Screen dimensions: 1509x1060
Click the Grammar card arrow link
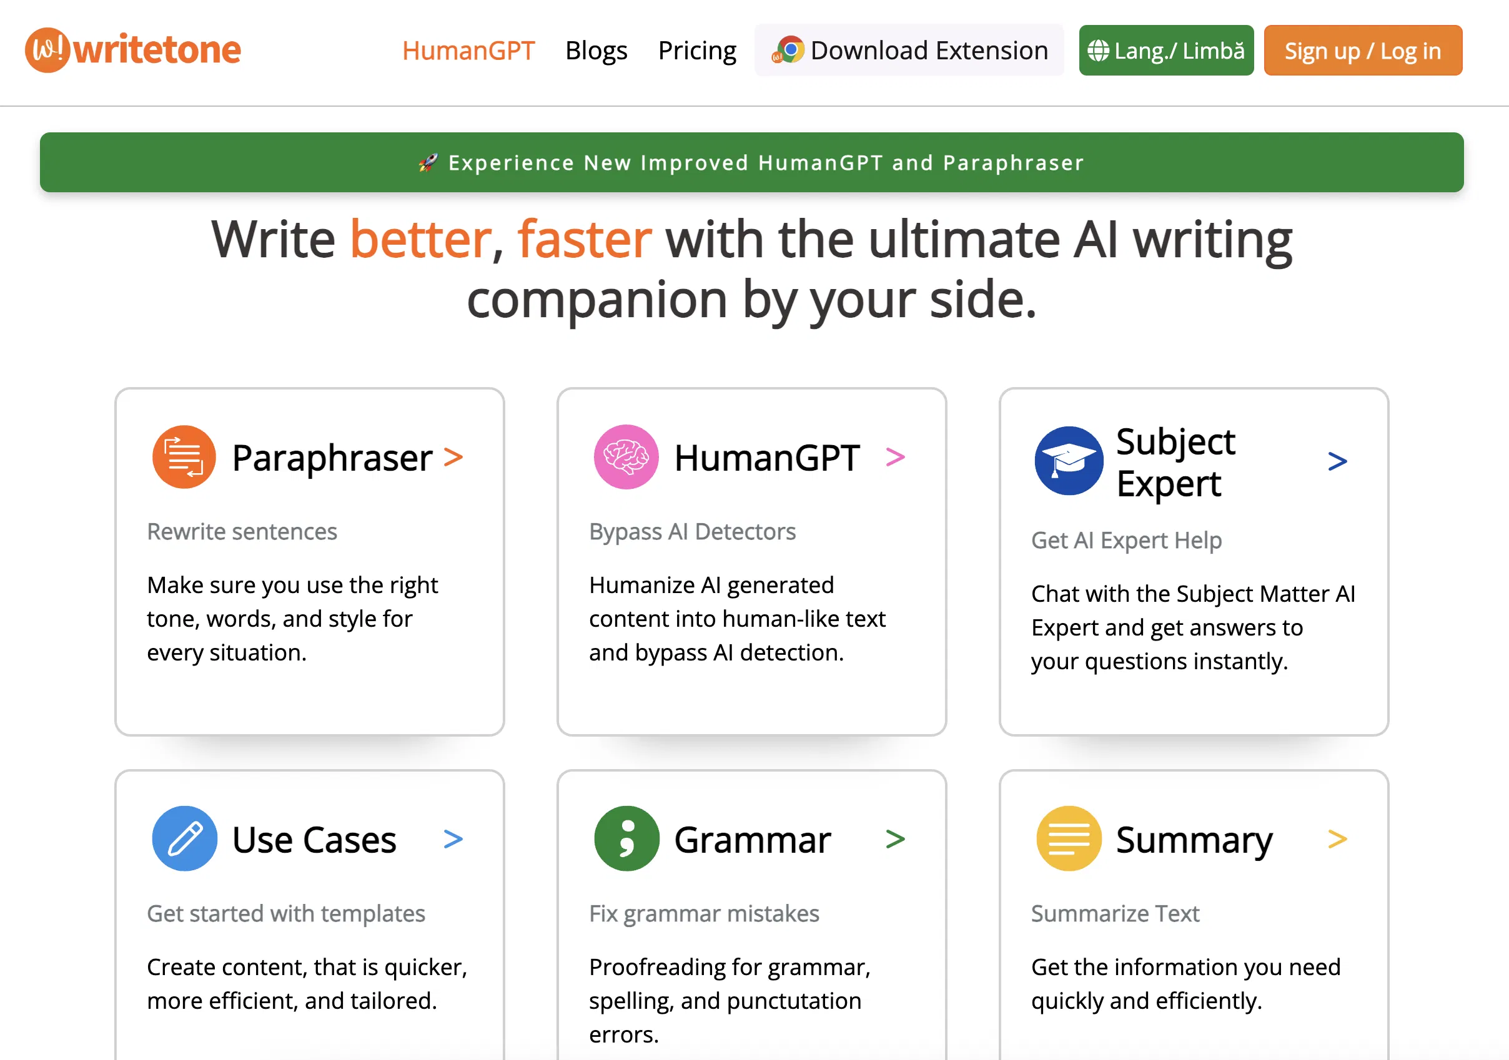click(896, 838)
